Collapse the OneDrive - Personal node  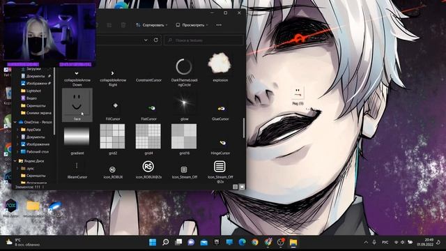coord(15,122)
